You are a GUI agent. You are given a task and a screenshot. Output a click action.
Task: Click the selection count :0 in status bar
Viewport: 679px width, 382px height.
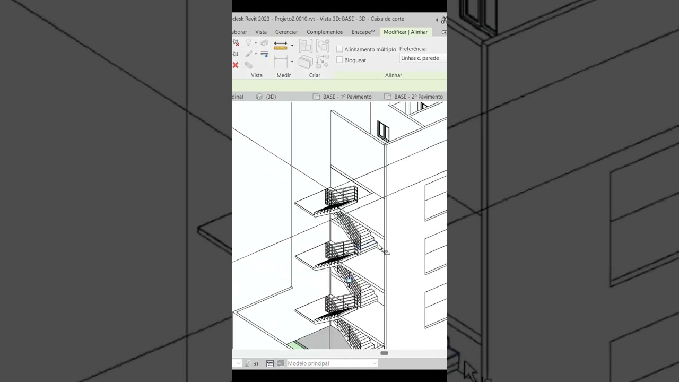(x=256, y=364)
